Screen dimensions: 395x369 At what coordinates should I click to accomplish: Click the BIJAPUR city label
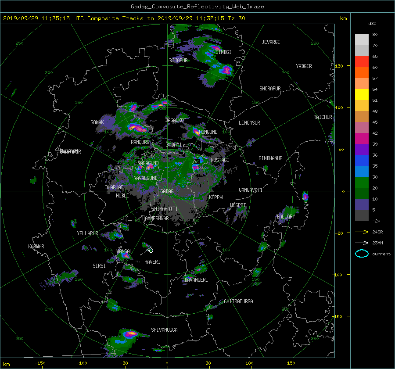click(x=178, y=61)
